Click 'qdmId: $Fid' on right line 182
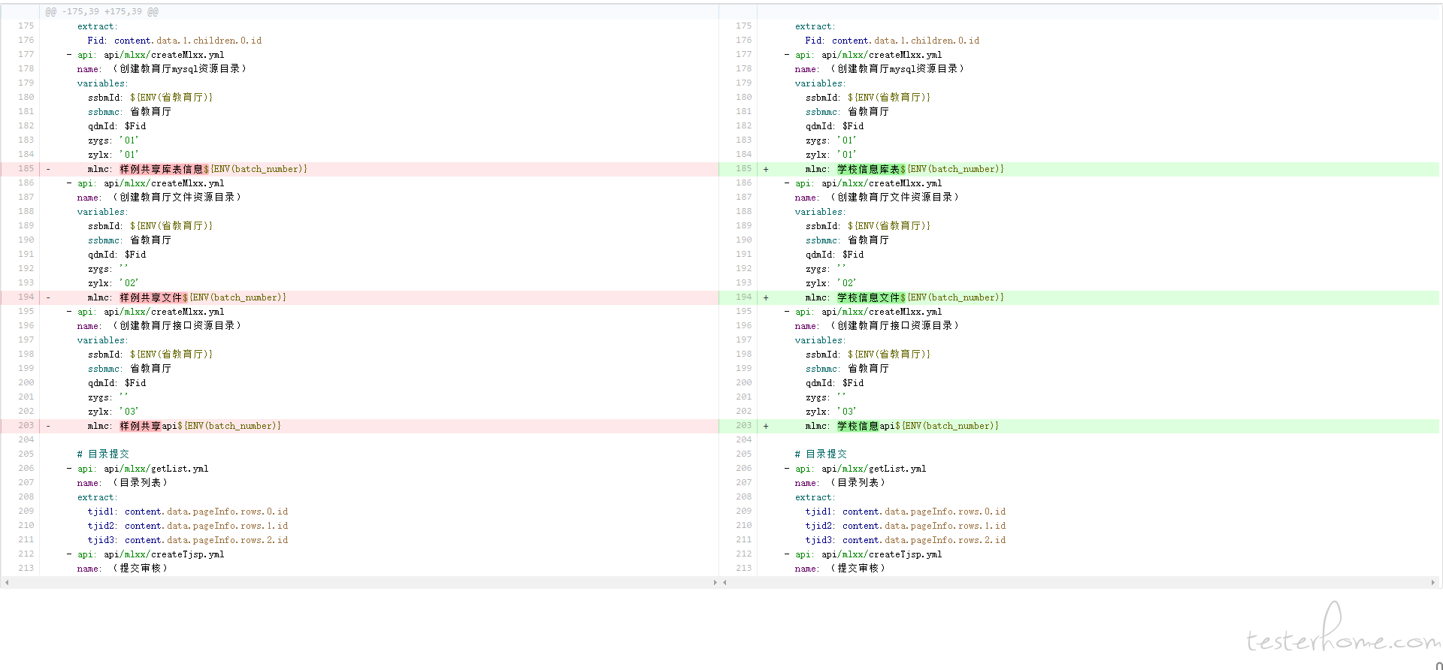Screen dimensions: 1443x670 834,126
